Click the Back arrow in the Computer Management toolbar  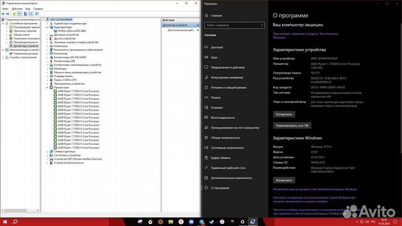tap(3, 15)
